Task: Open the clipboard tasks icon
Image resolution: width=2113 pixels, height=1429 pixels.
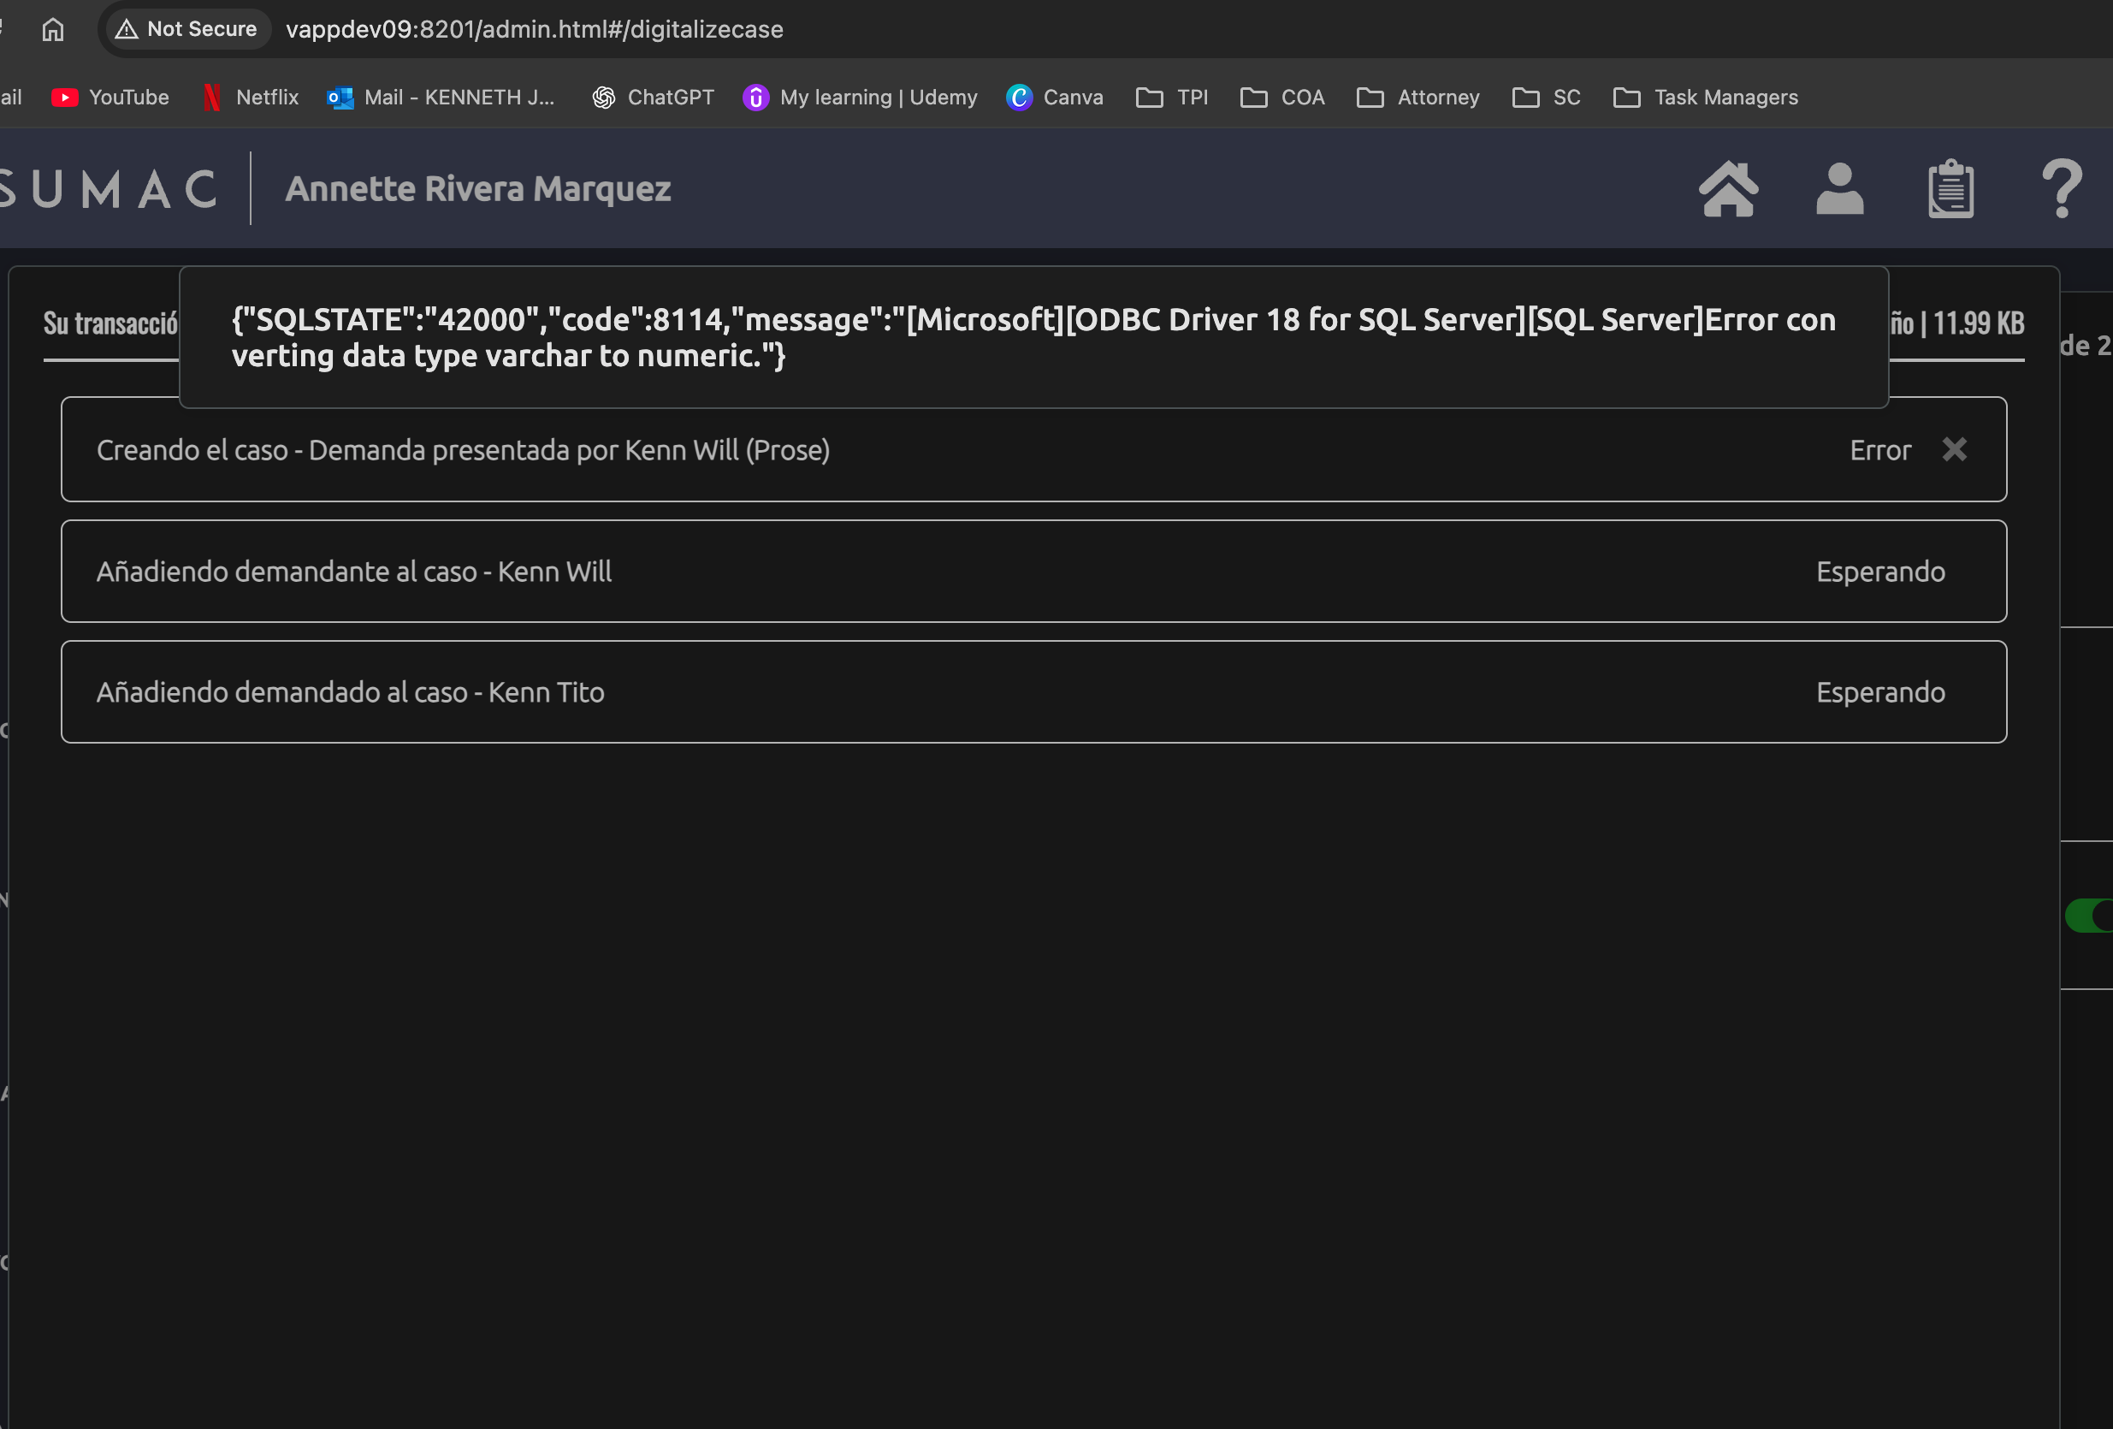Action: click(x=1950, y=189)
